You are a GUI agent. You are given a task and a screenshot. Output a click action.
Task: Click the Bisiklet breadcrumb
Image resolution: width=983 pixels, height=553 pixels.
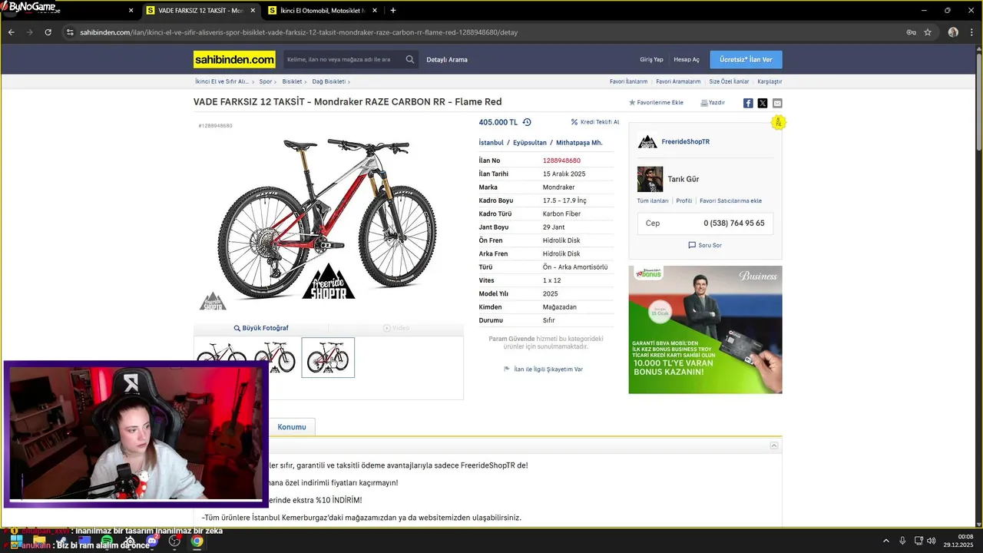[x=292, y=81]
